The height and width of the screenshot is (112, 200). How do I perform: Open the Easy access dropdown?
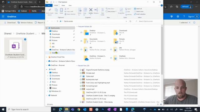pos(111,12)
